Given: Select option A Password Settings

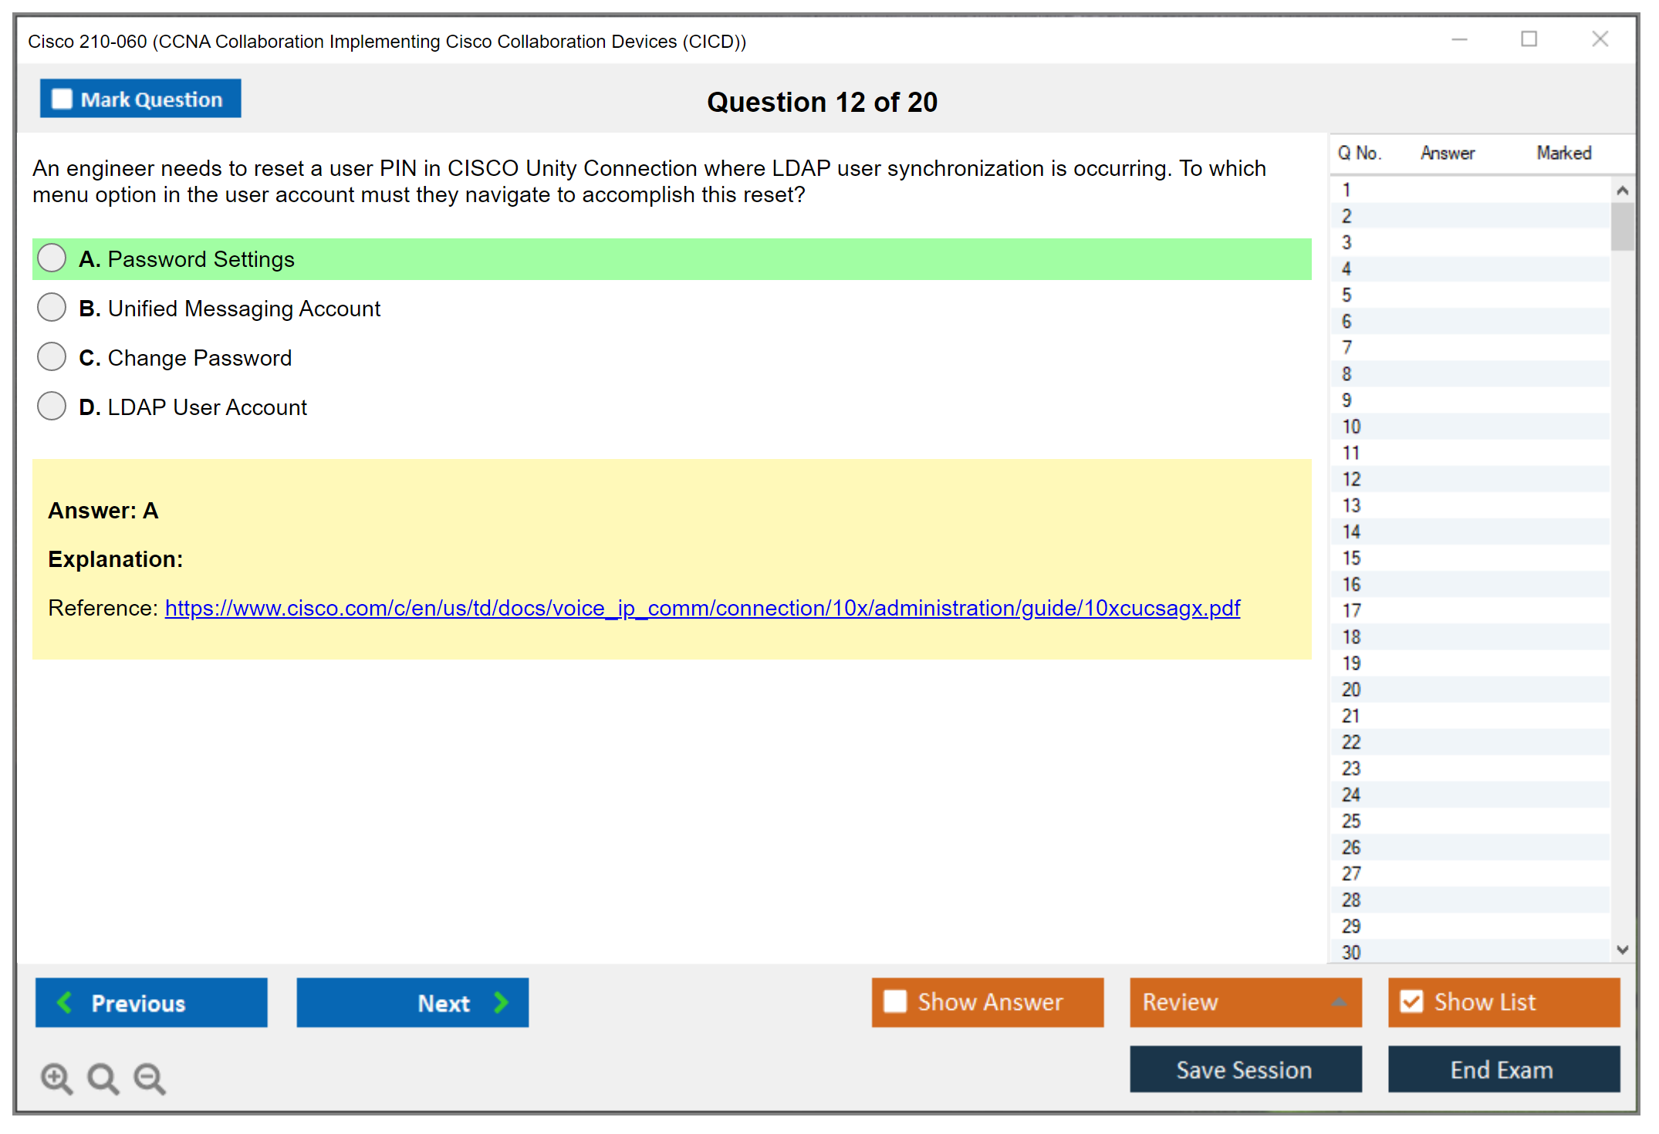Looking at the screenshot, I should (52, 258).
